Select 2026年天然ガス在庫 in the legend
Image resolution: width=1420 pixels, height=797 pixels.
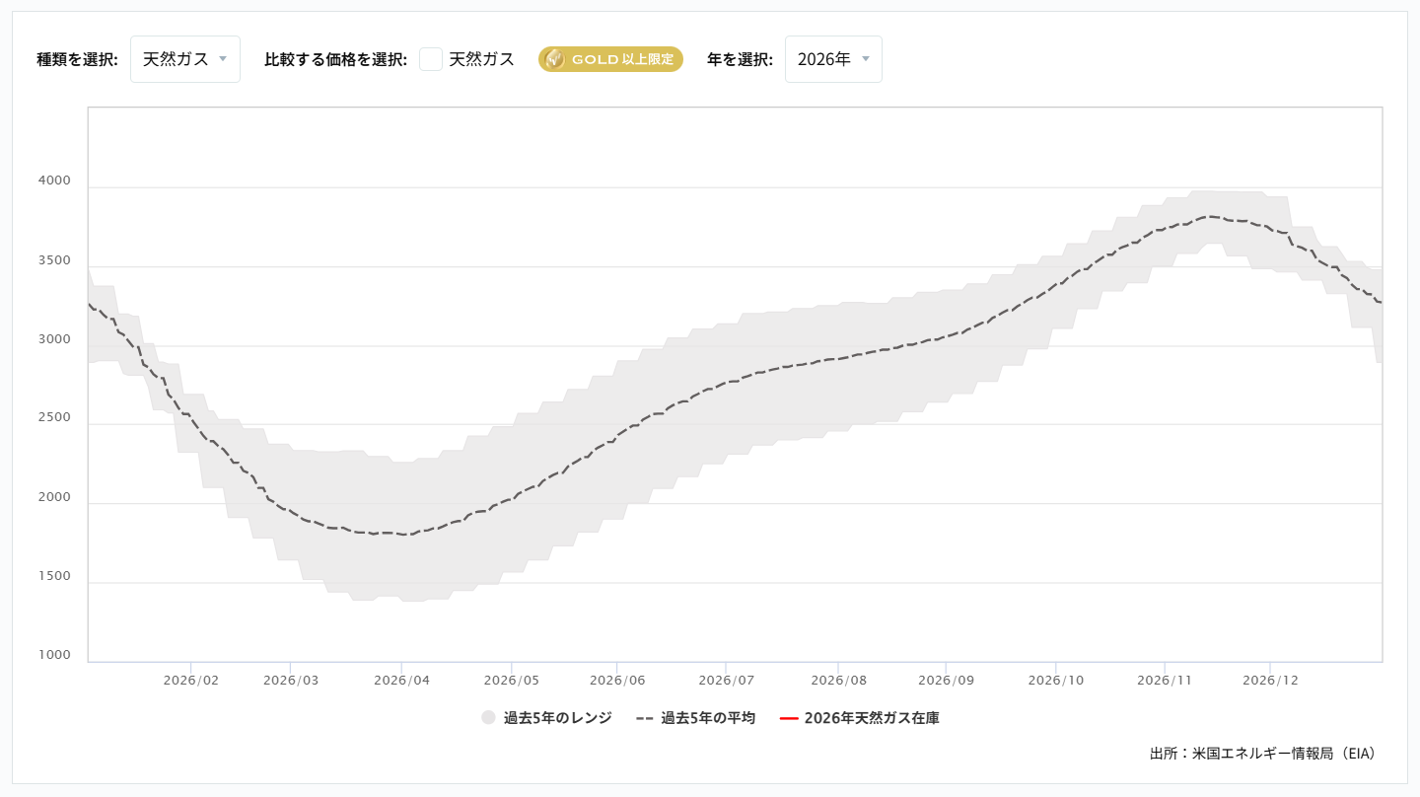(x=873, y=717)
